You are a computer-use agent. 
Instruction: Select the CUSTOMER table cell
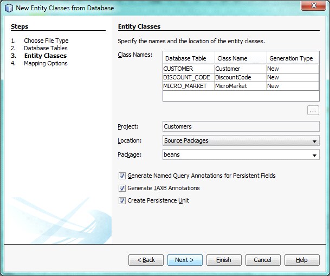[x=189, y=69]
